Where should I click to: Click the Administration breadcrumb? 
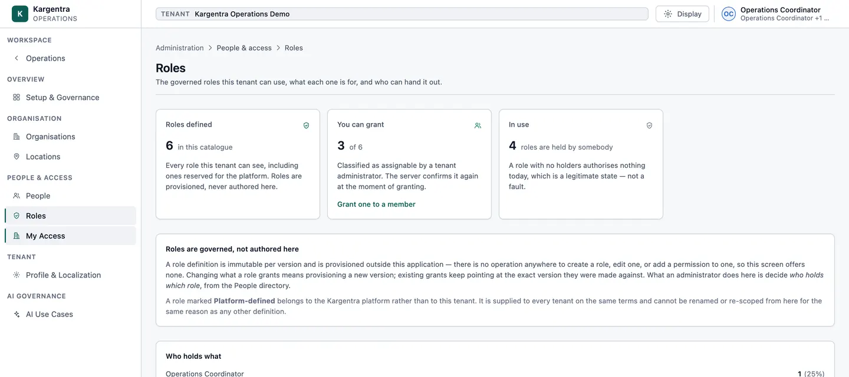coord(180,48)
